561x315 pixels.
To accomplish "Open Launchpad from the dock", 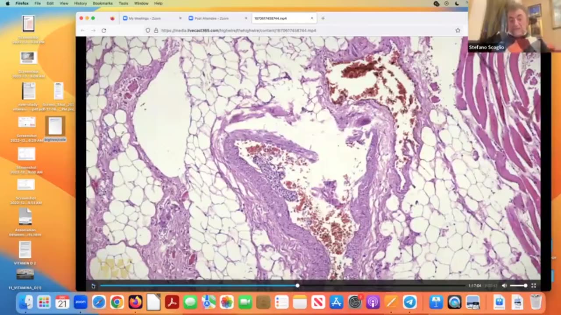I will (44, 302).
